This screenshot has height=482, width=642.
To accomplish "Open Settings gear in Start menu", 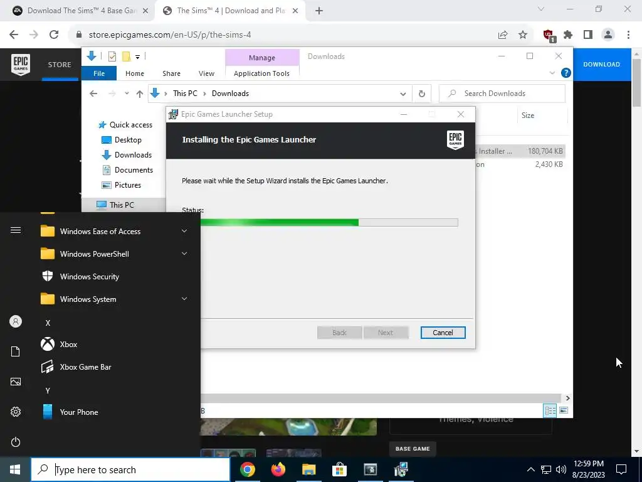I will coord(16,412).
